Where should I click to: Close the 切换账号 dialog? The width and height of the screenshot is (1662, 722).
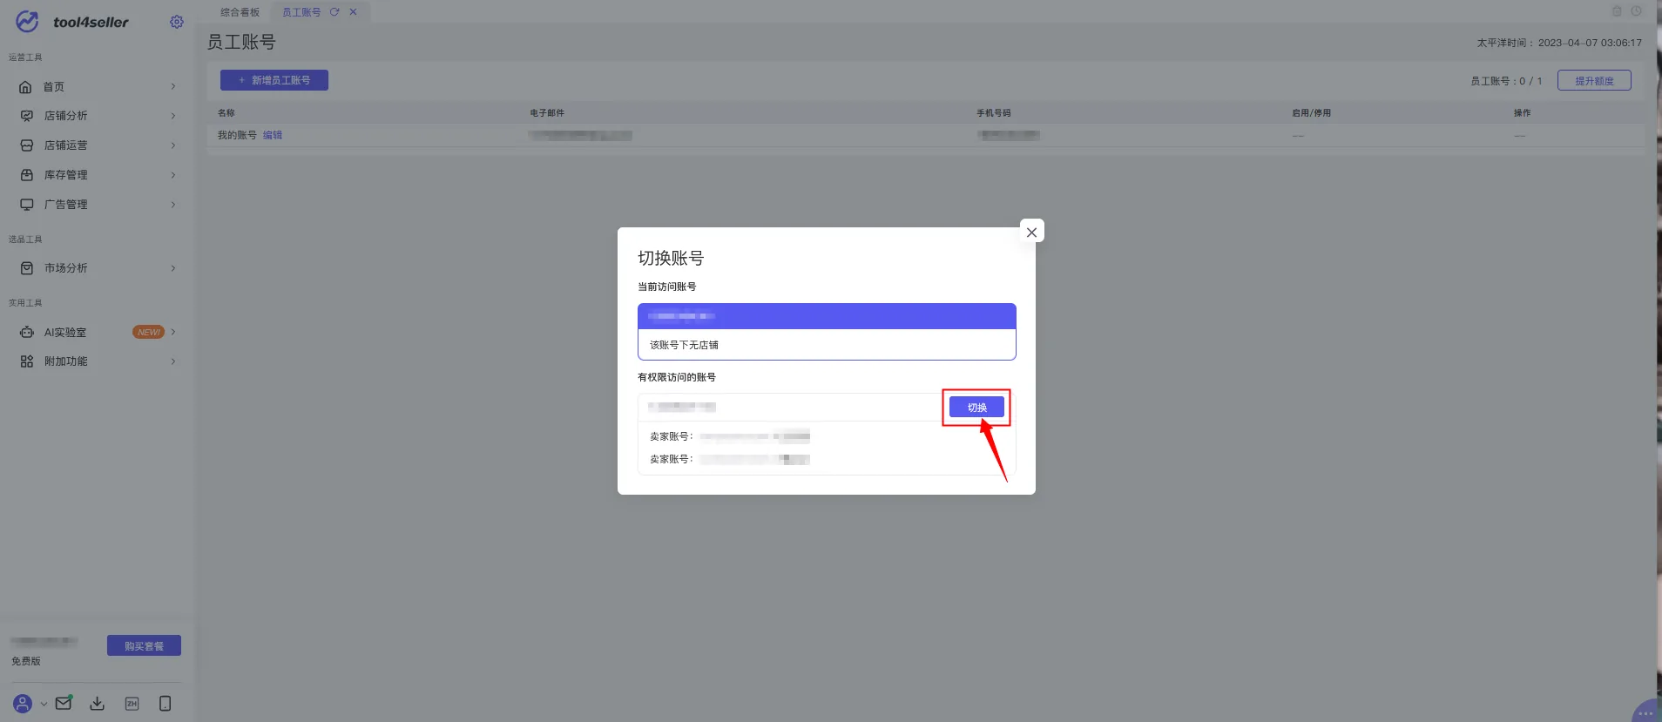[1031, 232]
